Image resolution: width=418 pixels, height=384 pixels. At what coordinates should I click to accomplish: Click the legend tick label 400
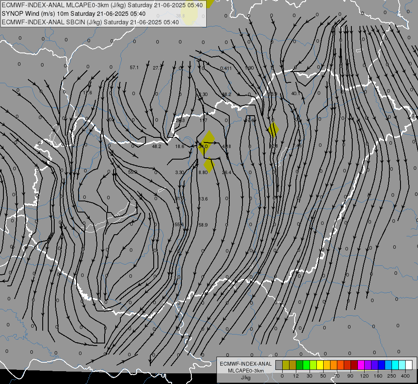405,376
